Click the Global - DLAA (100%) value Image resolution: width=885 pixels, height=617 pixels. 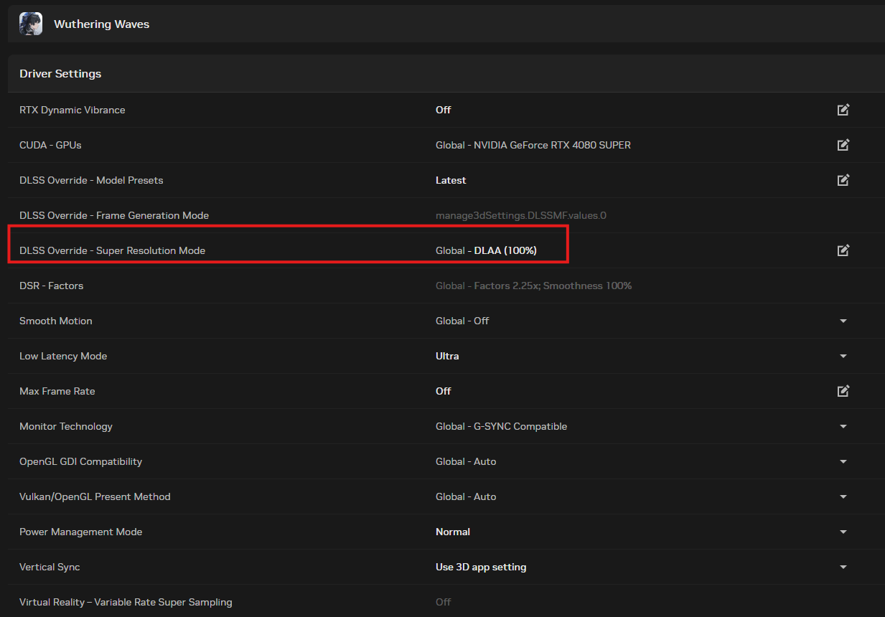point(486,250)
